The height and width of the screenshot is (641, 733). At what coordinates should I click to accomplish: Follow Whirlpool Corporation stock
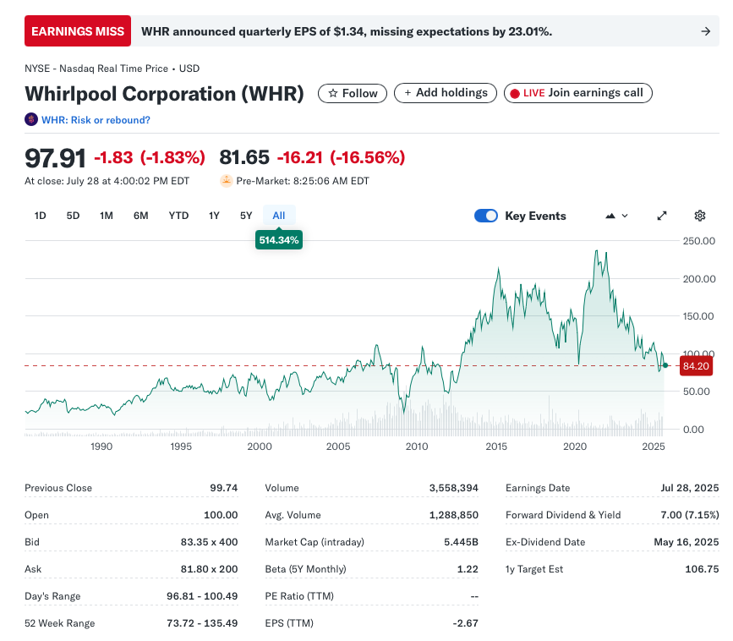pyautogui.click(x=353, y=93)
